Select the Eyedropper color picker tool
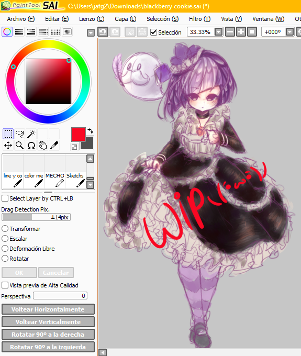The height and width of the screenshot is (356, 301). pos(54,146)
